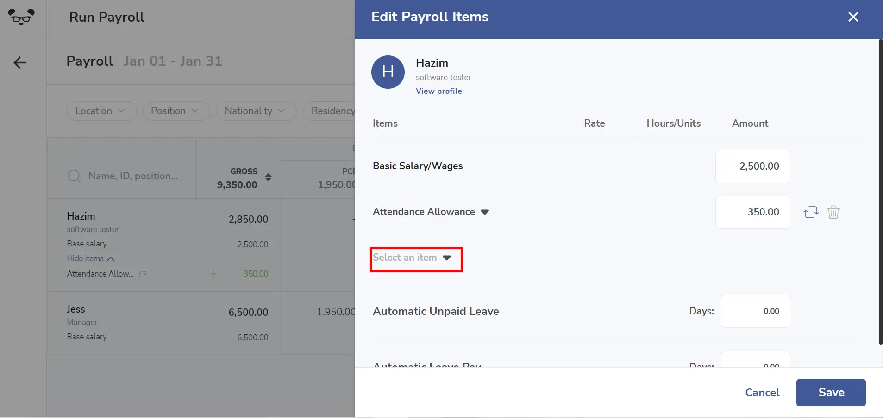Open the Nationality filter dropdown
Screen dimensions: 883x418
[256, 111]
